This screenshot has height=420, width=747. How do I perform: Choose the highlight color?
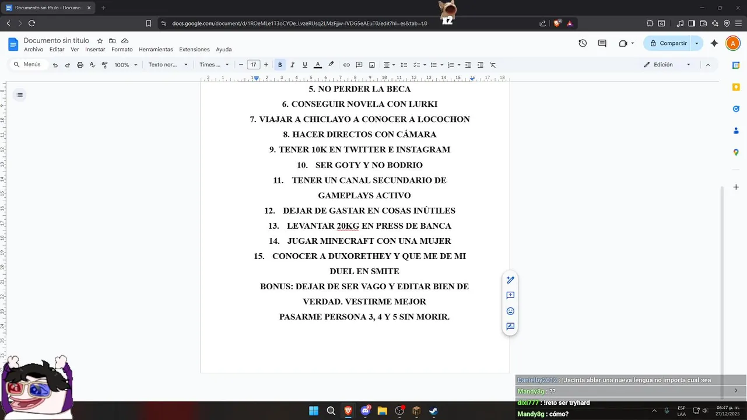pos(331,65)
